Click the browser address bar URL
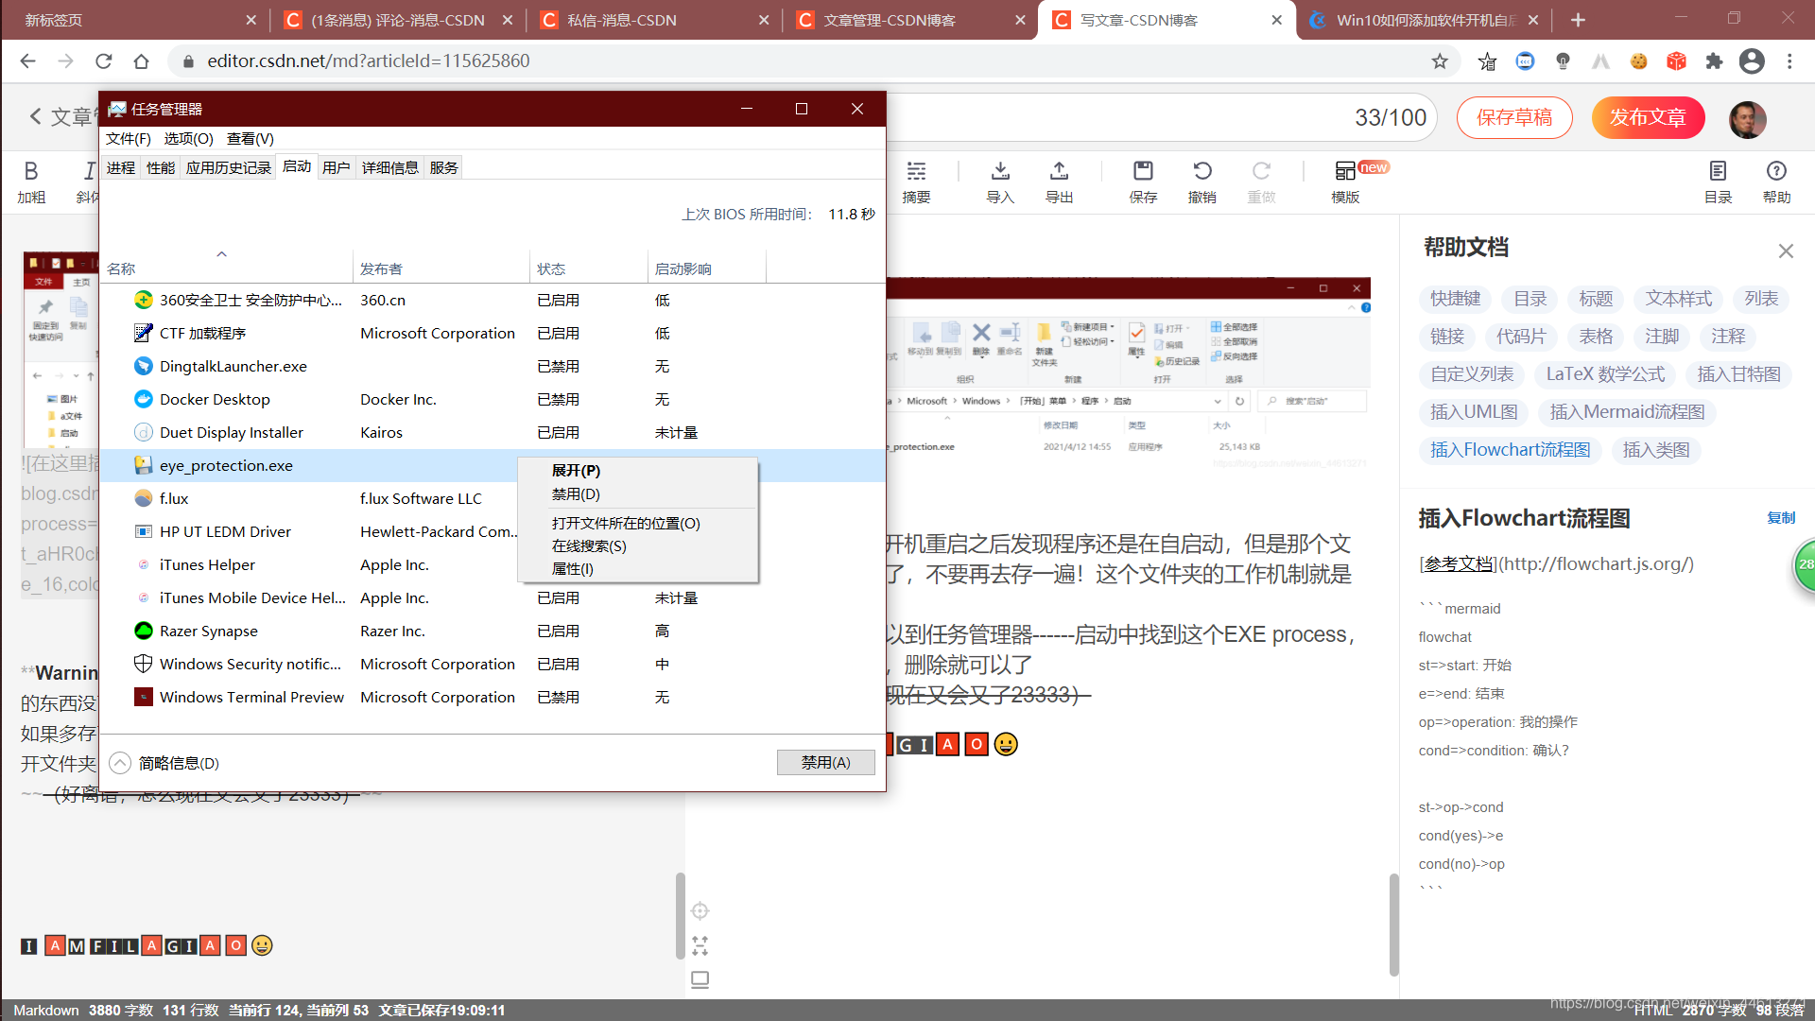The height and width of the screenshot is (1021, 1815). pyautogui.click(x=369, y=61)
